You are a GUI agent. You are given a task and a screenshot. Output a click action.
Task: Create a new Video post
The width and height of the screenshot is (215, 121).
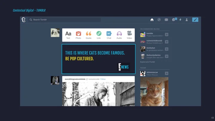tap(129, 35)
